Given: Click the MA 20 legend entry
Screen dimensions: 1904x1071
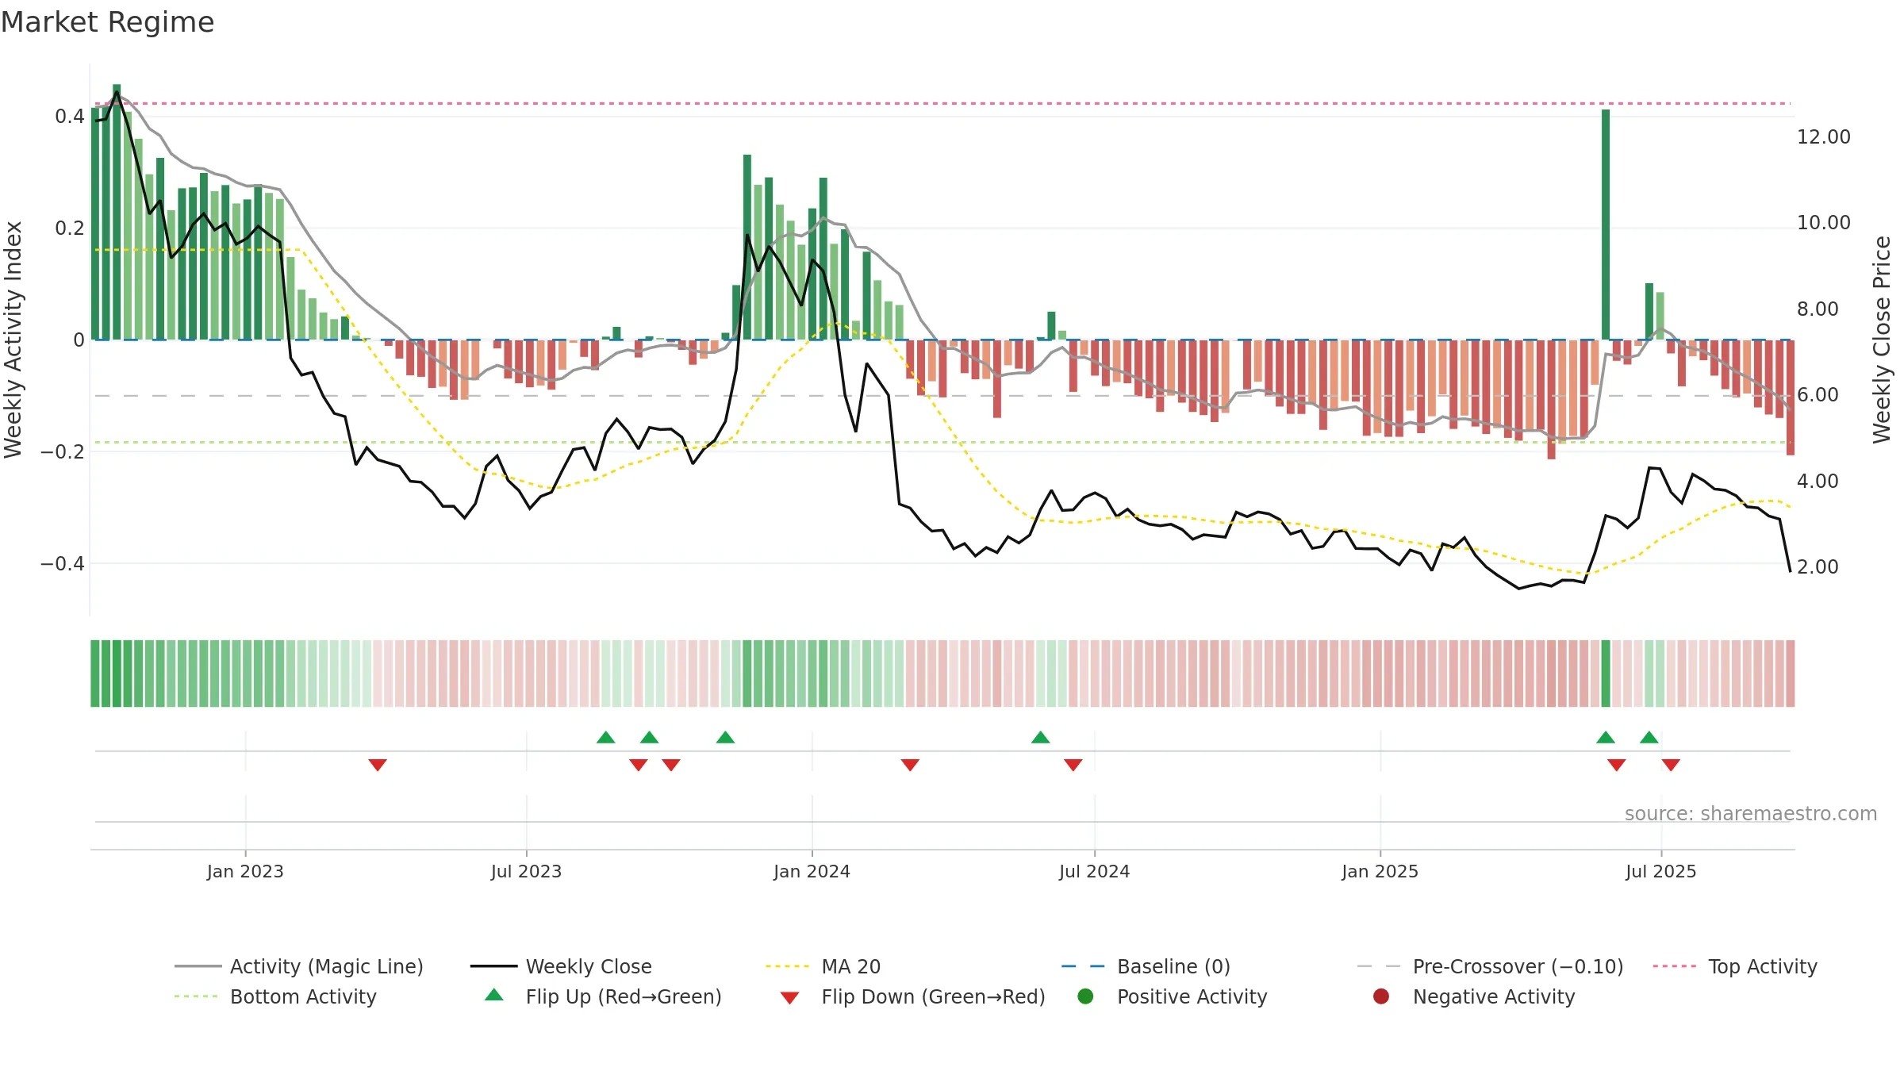Looking at the screenshot, I should (x=823, y=966).
